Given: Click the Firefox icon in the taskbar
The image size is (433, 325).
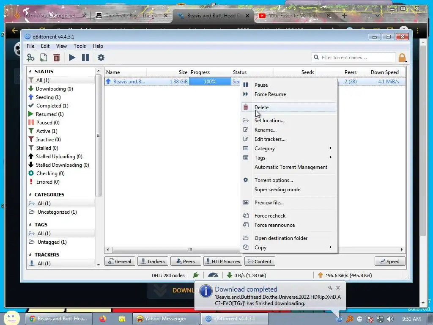Looking at the screenshot, I should tap(102, 319).
